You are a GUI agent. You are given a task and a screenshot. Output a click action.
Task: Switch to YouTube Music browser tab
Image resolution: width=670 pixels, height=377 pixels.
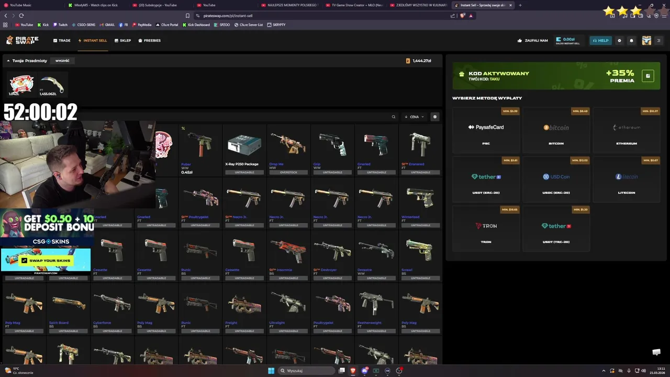coord(32,5)
